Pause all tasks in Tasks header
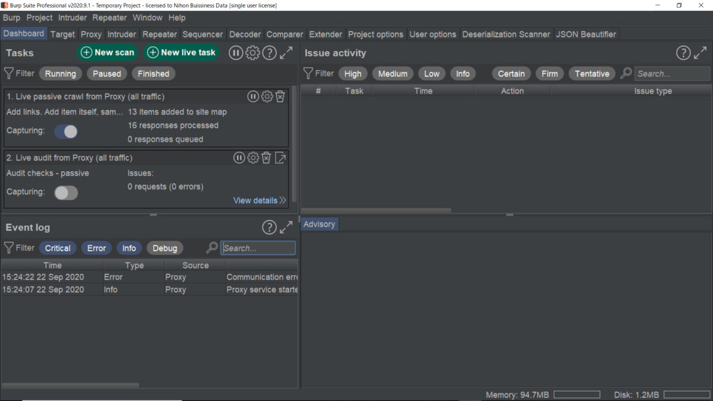This screenshot has width=713, height=401. (x=236, y=53)
